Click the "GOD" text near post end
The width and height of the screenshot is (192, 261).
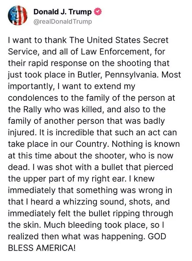click(157, 236)
